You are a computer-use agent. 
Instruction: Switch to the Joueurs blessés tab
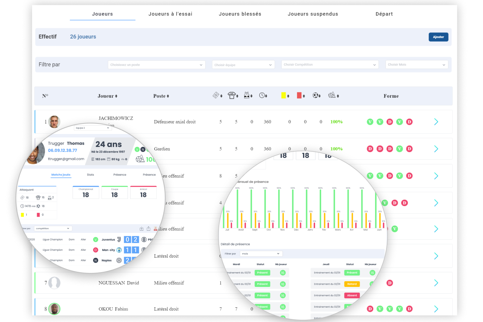point(240,14)
